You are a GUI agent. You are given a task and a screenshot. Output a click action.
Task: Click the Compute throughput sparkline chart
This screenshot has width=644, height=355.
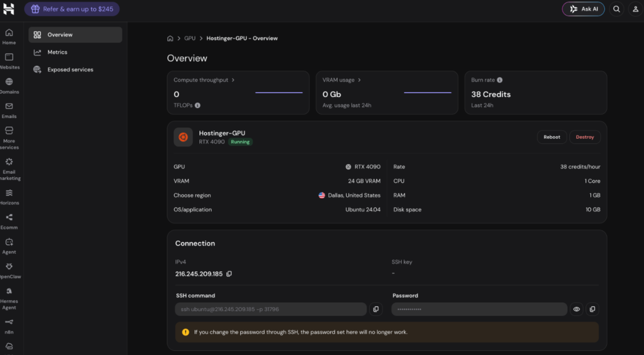coord(279,92)
